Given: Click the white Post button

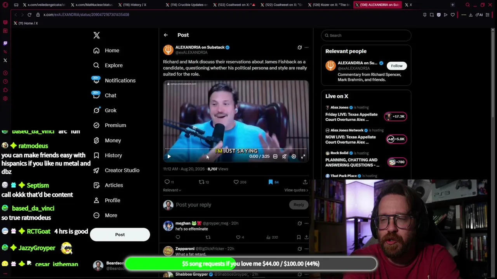Looking at the screenshot, I should (120, 234).
